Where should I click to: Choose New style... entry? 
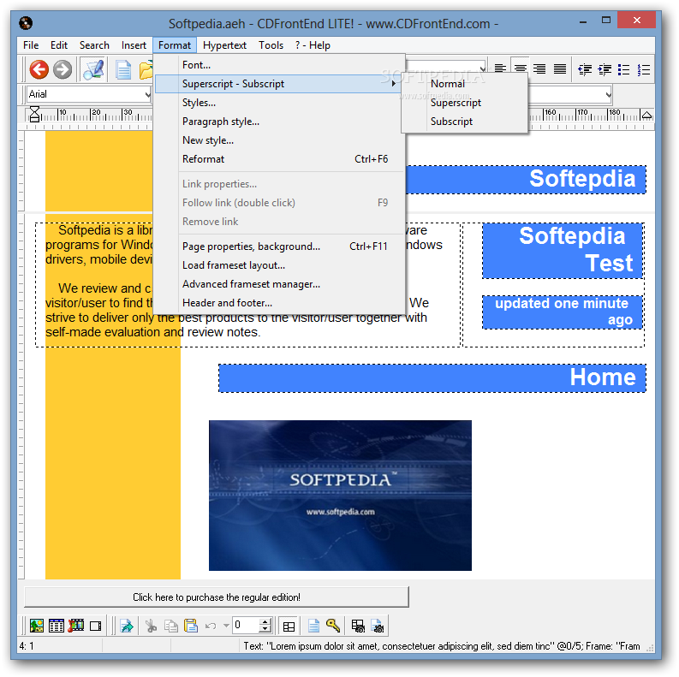click(280, 140)
